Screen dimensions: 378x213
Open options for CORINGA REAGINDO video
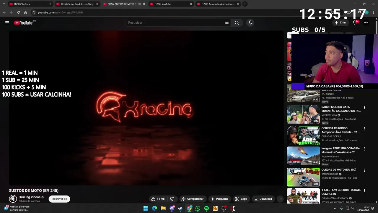[x=364, y=129]
